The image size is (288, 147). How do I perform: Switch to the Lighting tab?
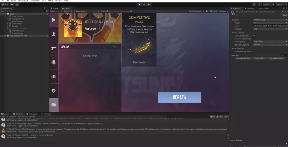pos(249,8)
